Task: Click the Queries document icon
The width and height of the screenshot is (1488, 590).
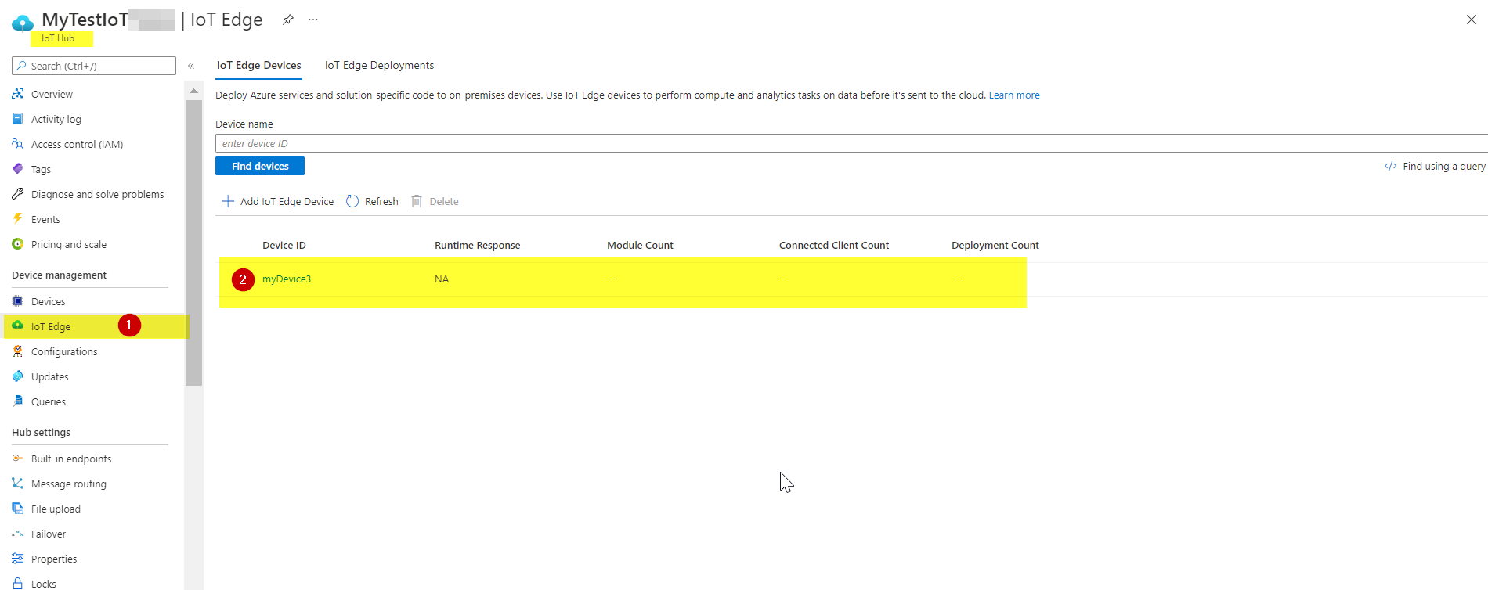Action: 18,401
